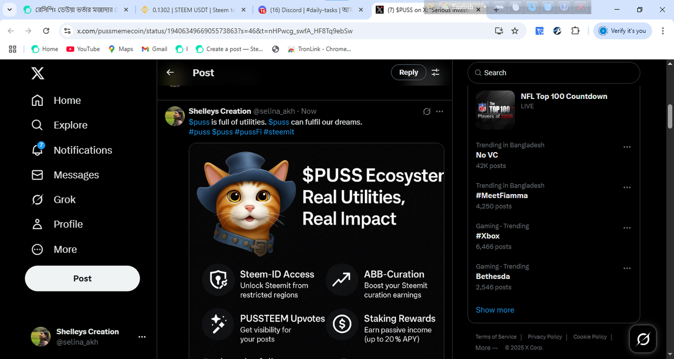Image resolution: width=674 pixels, height=359 pixels.
Task: Open the Create a post bookmark
Action: 229,49
